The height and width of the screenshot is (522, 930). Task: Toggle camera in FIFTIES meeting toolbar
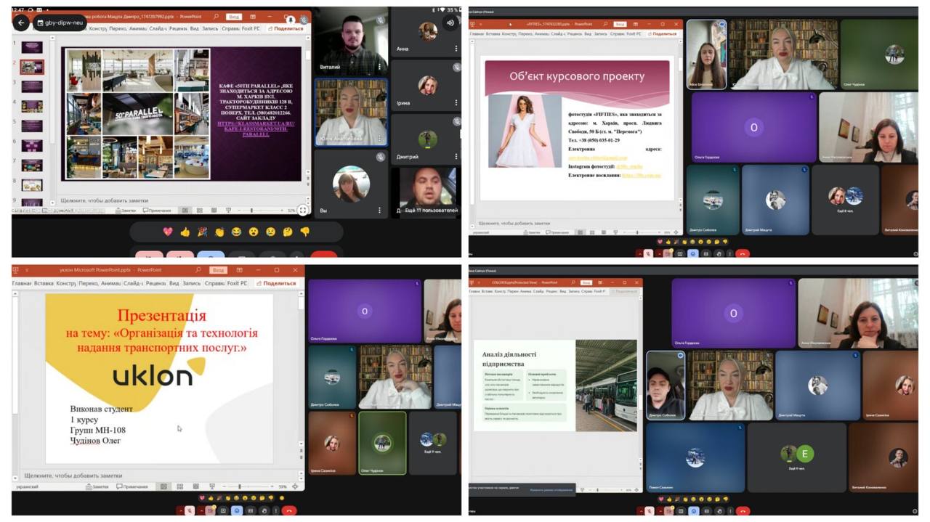pyautogui.click(x=668, y=253)
